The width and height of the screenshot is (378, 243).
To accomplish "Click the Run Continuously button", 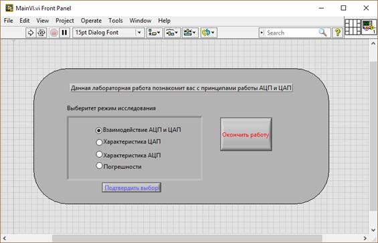I will (x=41, y=33).
